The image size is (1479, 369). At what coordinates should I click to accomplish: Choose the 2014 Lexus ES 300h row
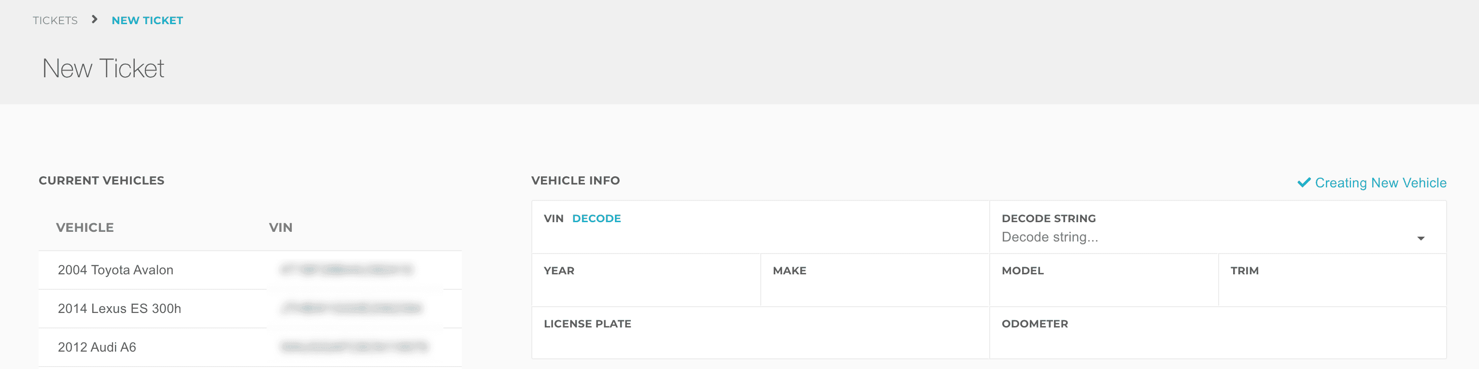[x=119, y=309]
